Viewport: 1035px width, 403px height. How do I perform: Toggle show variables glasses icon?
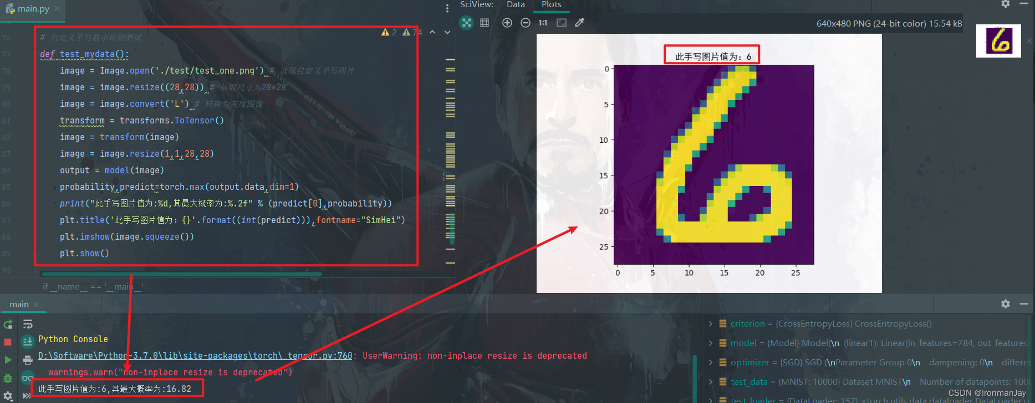coord(28,378)
